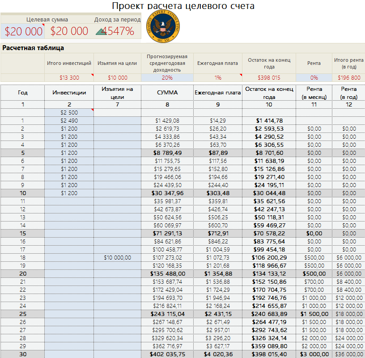Click the year 25 annual fee $2 431,15
The image size is (365, 358).
[x=218, y=314]
